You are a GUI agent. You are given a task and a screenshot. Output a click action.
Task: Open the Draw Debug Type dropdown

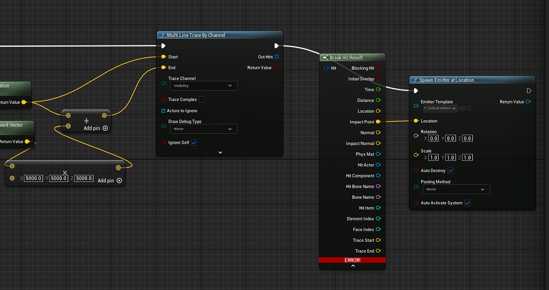(203, 129)
